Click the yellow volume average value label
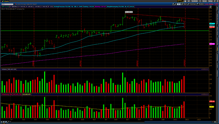219x124 pixels. (212, 107)
